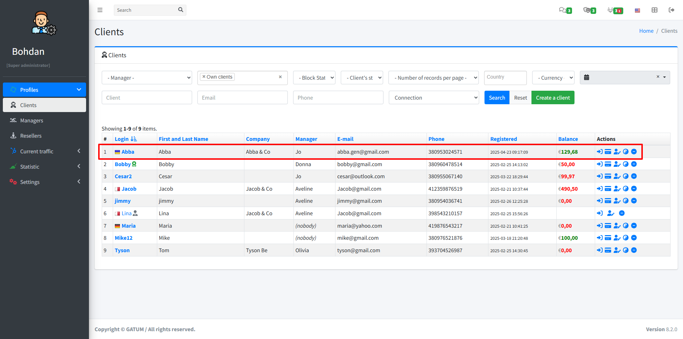Image resolution: width=683 pixels, height=339 pixels.
Task: Click the logout icon in top bar
Action: click(671, 10)
